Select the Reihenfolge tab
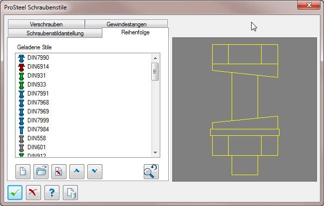The height and width of the screenshot is (206, 324). point(135,32)
